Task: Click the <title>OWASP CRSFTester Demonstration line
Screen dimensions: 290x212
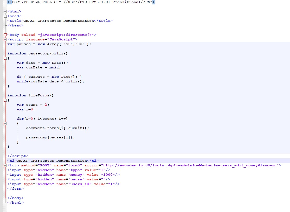Action: 60,21
